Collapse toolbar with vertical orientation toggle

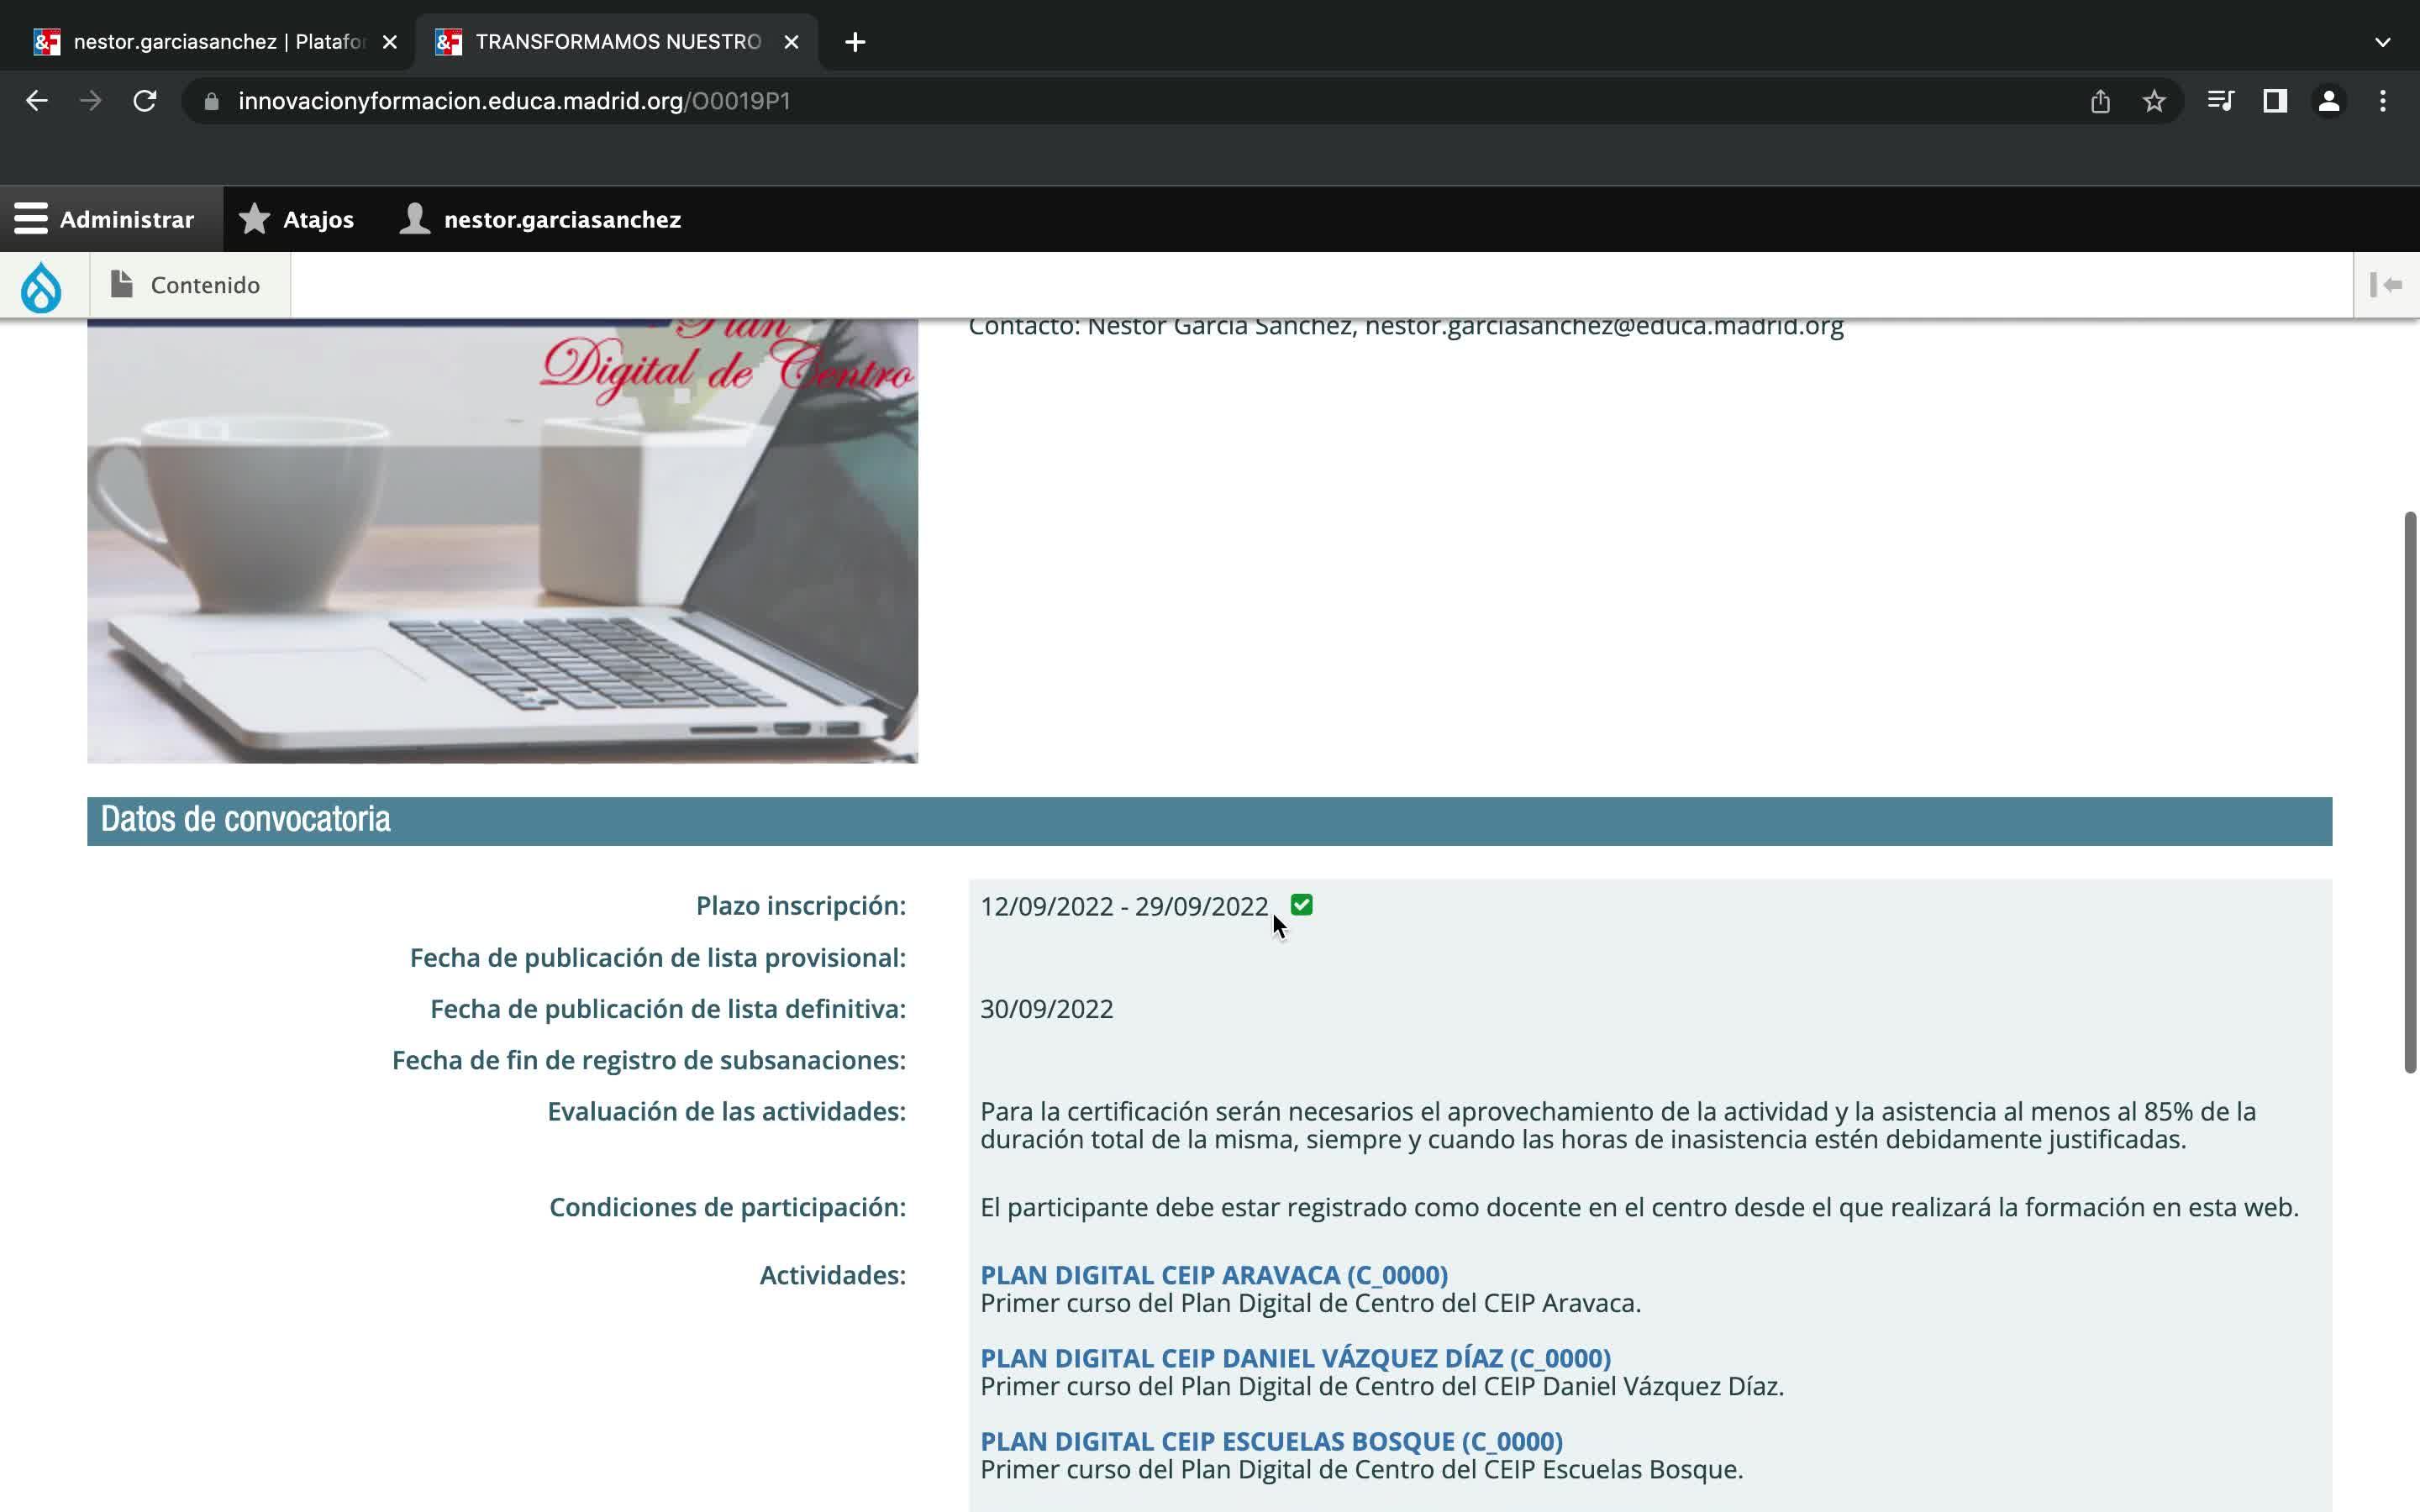[x=2386, y=285]
